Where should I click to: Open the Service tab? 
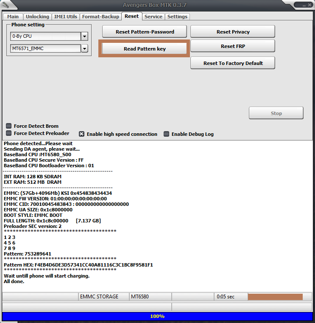(x=153, y=17)
